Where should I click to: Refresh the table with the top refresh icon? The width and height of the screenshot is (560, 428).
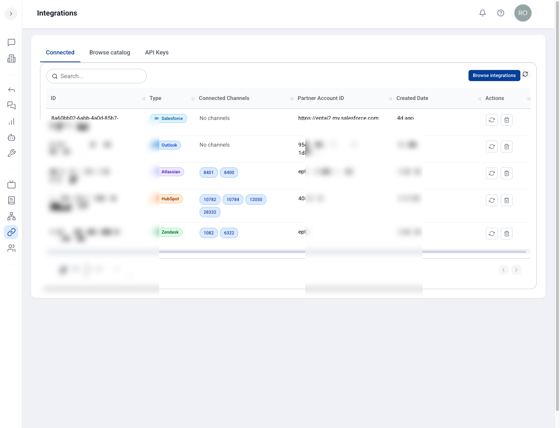[x=525, y=74]
